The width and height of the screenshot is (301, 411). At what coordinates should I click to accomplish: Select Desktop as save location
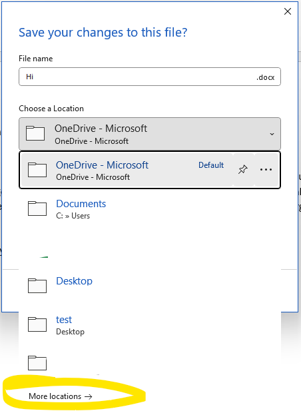coord(150,286)
